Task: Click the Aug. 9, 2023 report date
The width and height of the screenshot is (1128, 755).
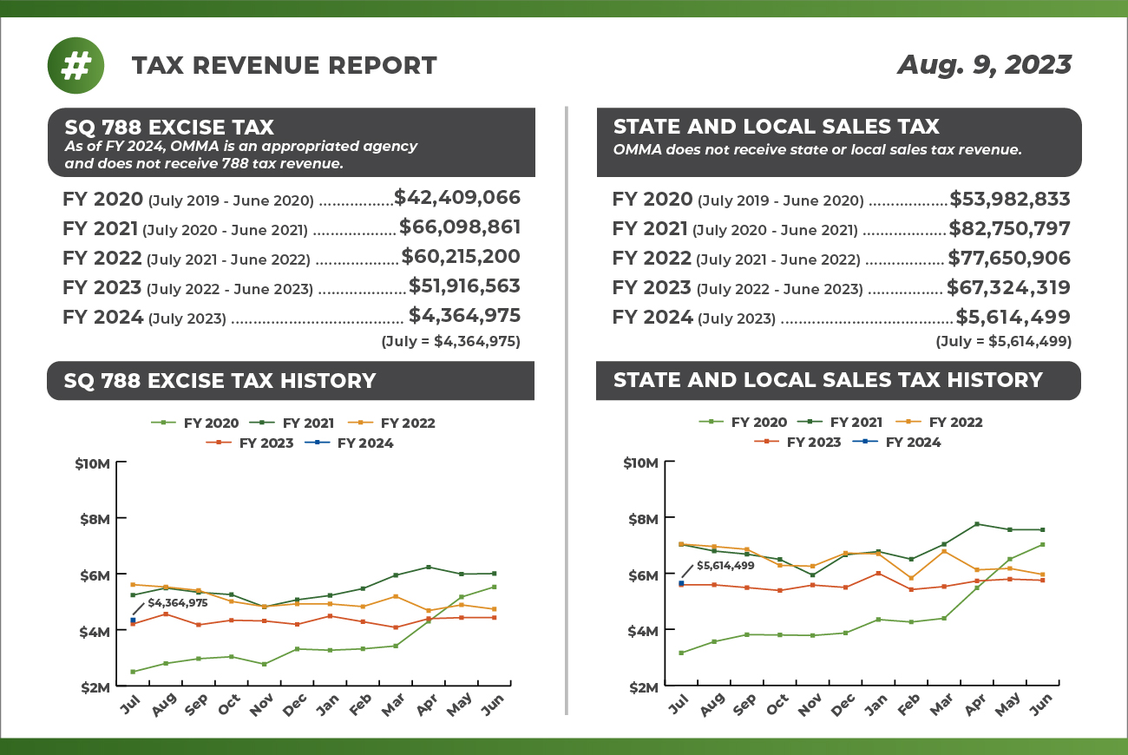Action: point(984,65)
